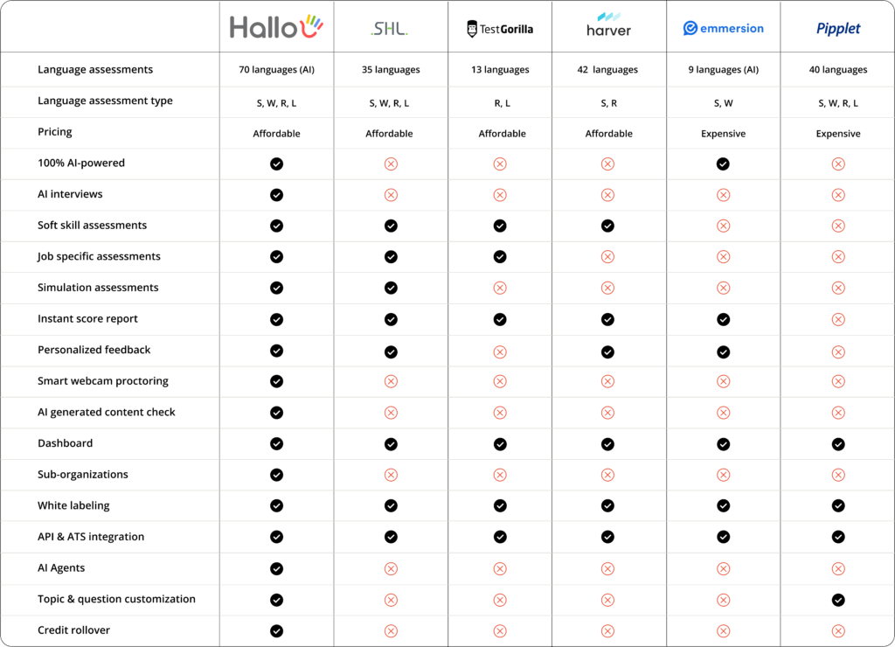Click Pipplet's checkmark for Topic & question customization
Viewport: 895px width, 647px height.
[x=838, y=600]
